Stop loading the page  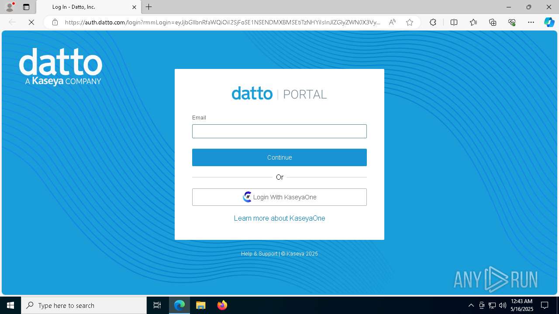point(31,22)
